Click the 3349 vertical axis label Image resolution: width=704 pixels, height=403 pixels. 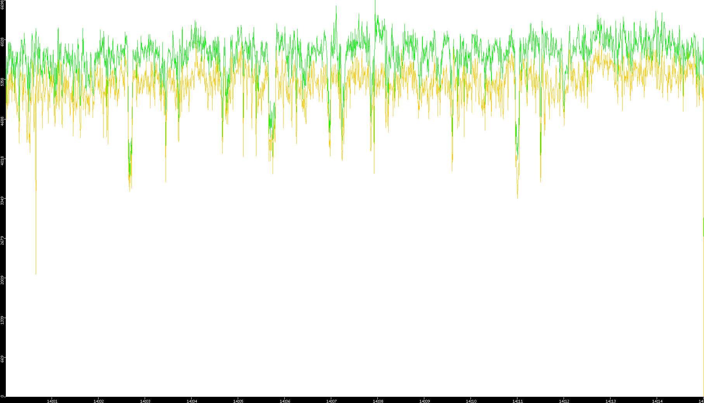(2, 201)
